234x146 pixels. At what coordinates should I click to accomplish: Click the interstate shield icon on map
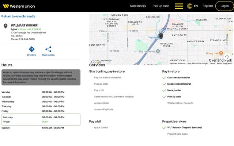[165, 28]
